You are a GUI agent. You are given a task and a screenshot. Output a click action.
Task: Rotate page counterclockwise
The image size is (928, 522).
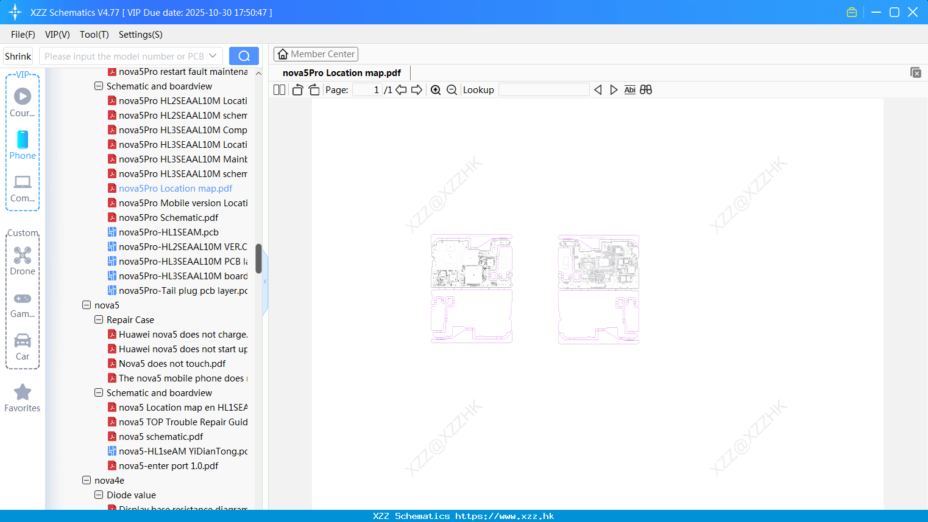pos(297,90)
